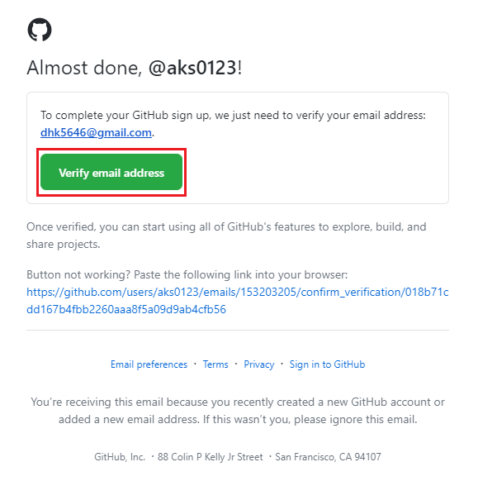Click the GitHub Octocat logo
The image size is (497, 481).
tap(40, 30)
